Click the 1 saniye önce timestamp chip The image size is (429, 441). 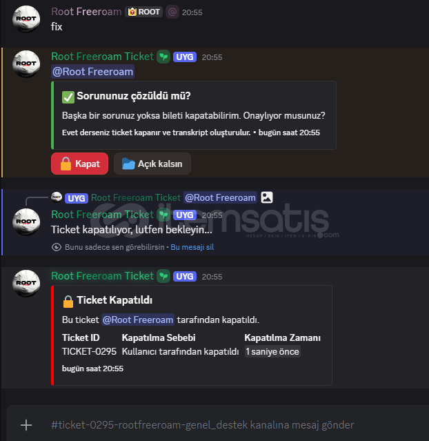[x=272, y=351]
